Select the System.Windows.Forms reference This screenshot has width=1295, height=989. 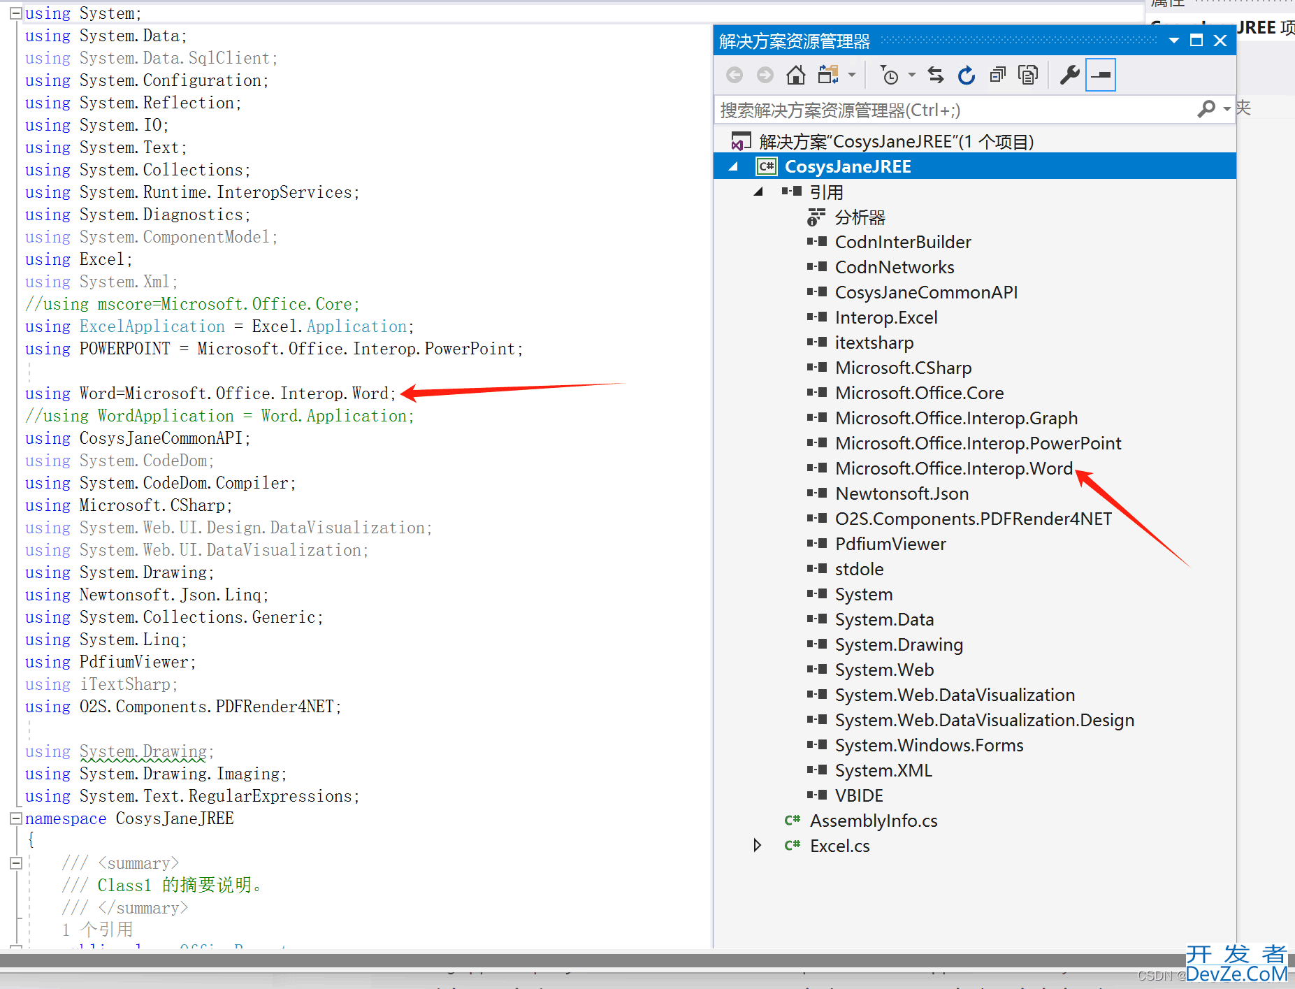coord(929,745)
